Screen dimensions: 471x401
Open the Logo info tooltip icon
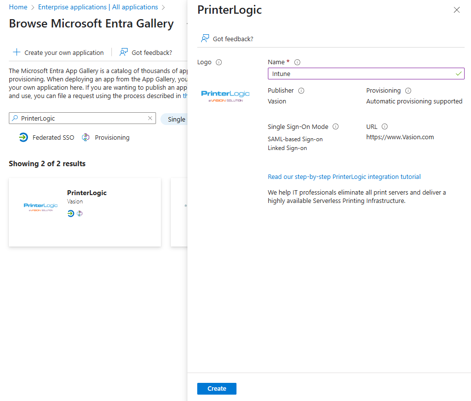[x=219, y=62]
